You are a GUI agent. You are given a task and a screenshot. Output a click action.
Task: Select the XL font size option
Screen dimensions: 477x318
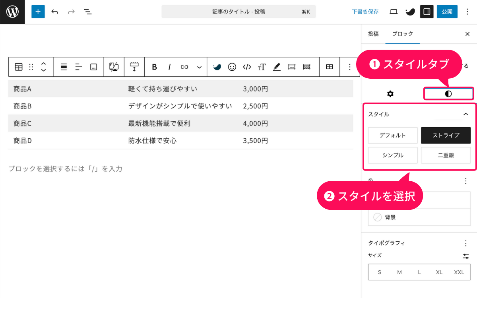tap(439, 272)
